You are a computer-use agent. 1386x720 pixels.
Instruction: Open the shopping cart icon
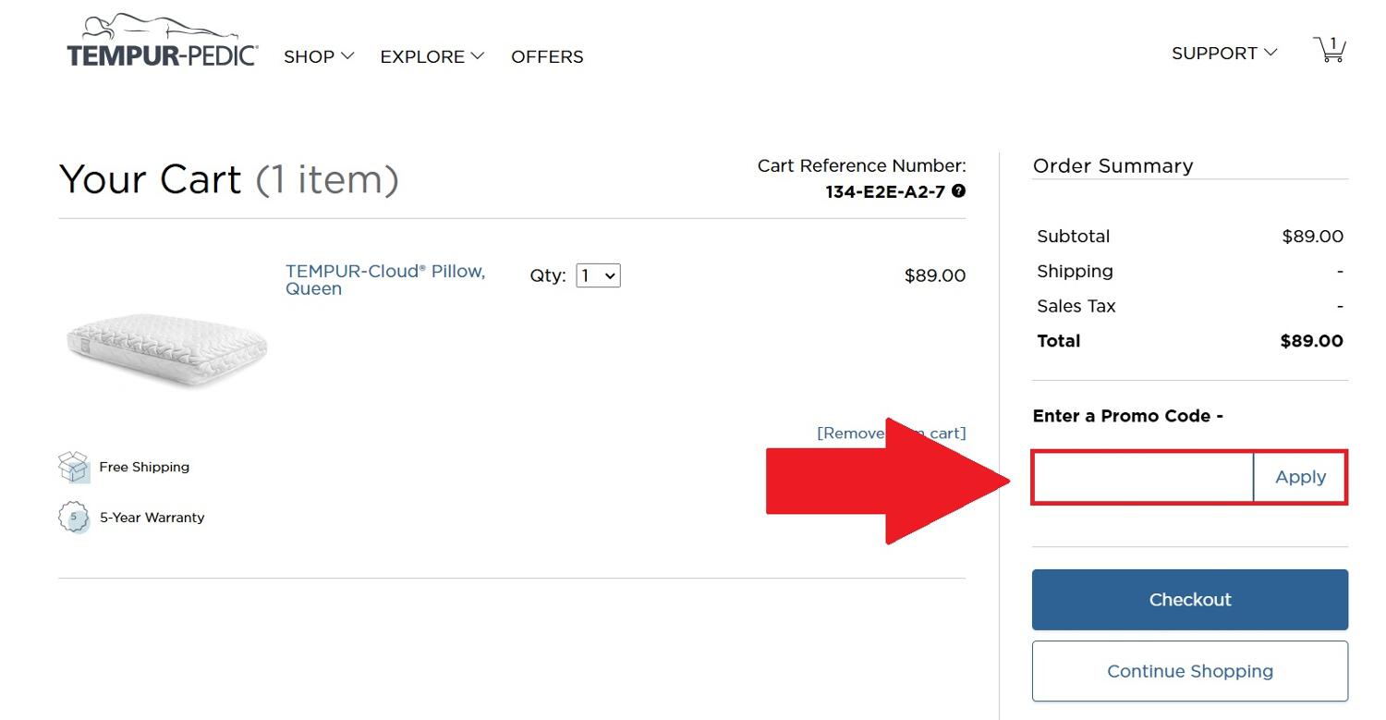pos(1330,50)
